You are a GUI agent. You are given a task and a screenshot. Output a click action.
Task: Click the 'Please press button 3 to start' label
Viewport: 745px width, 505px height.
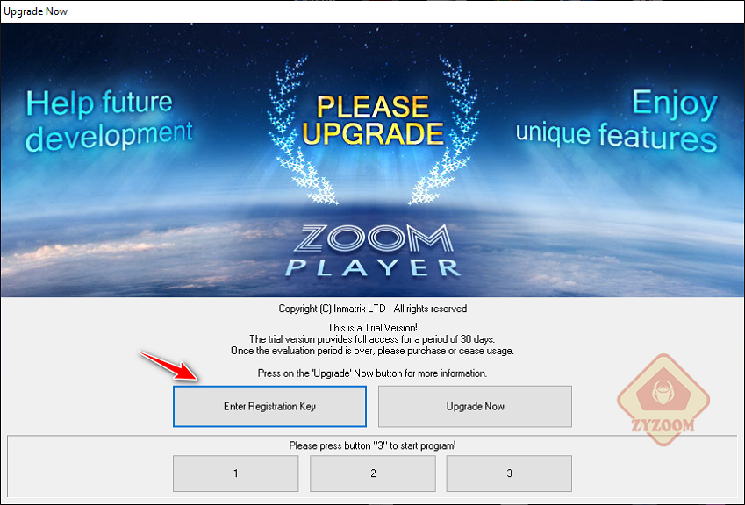(372, 445)
